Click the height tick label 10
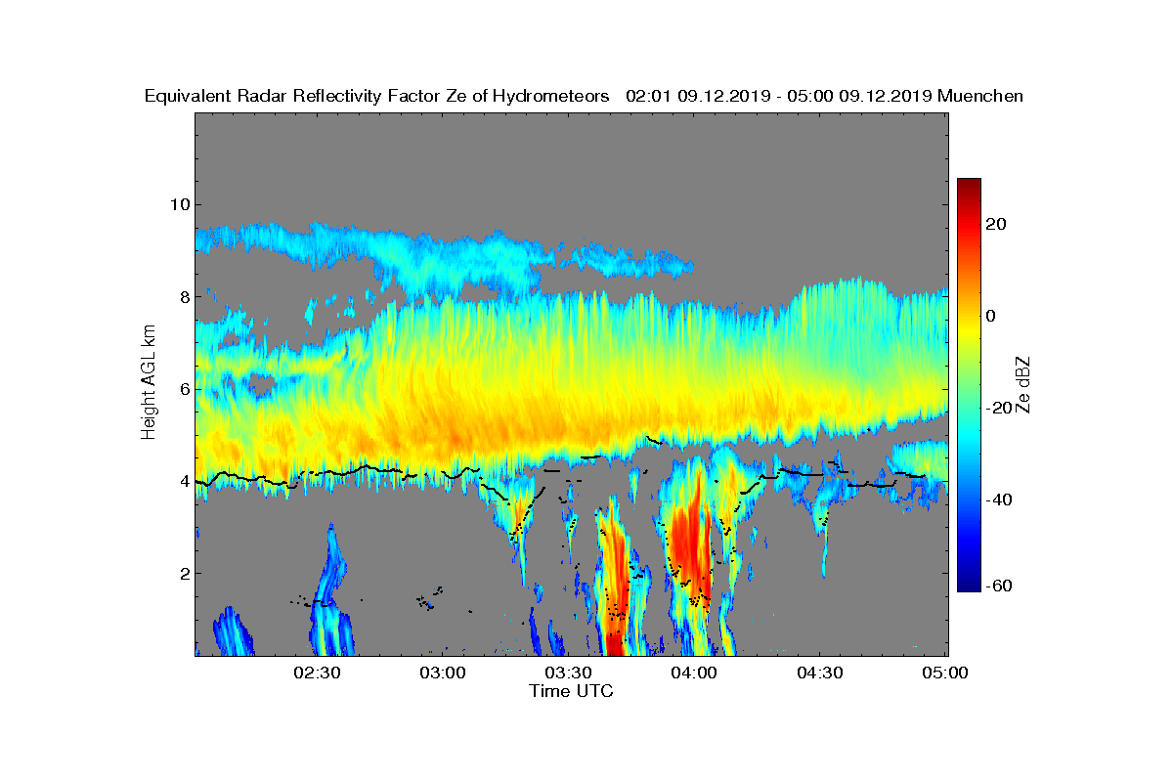The image size is (1173, 782). point(178,204)
